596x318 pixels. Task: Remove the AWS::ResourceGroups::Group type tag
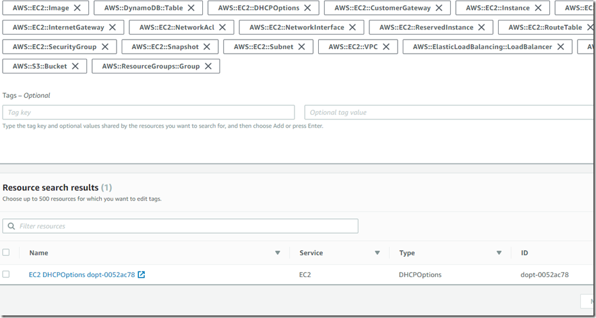coord(208,66)
